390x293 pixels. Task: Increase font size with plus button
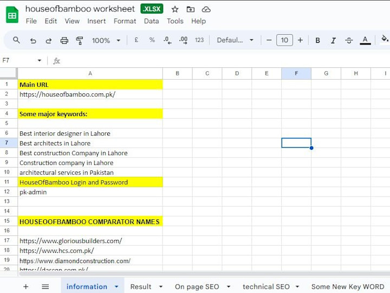pyautogui.click(x=300, y=40)
